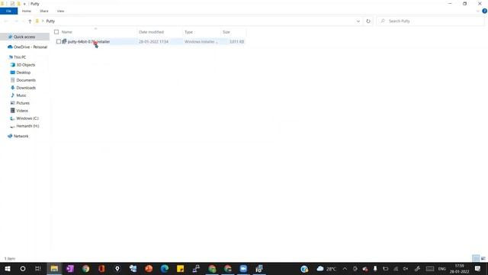Tick the checkbox beside putty-64bit installer
488x275 pixels.
59,41
